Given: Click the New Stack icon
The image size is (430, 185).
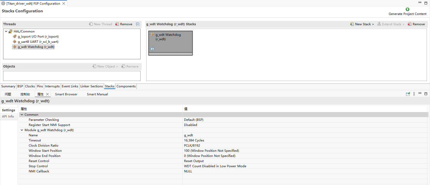Looking at the screenshot, I should (x=352, y=24).
